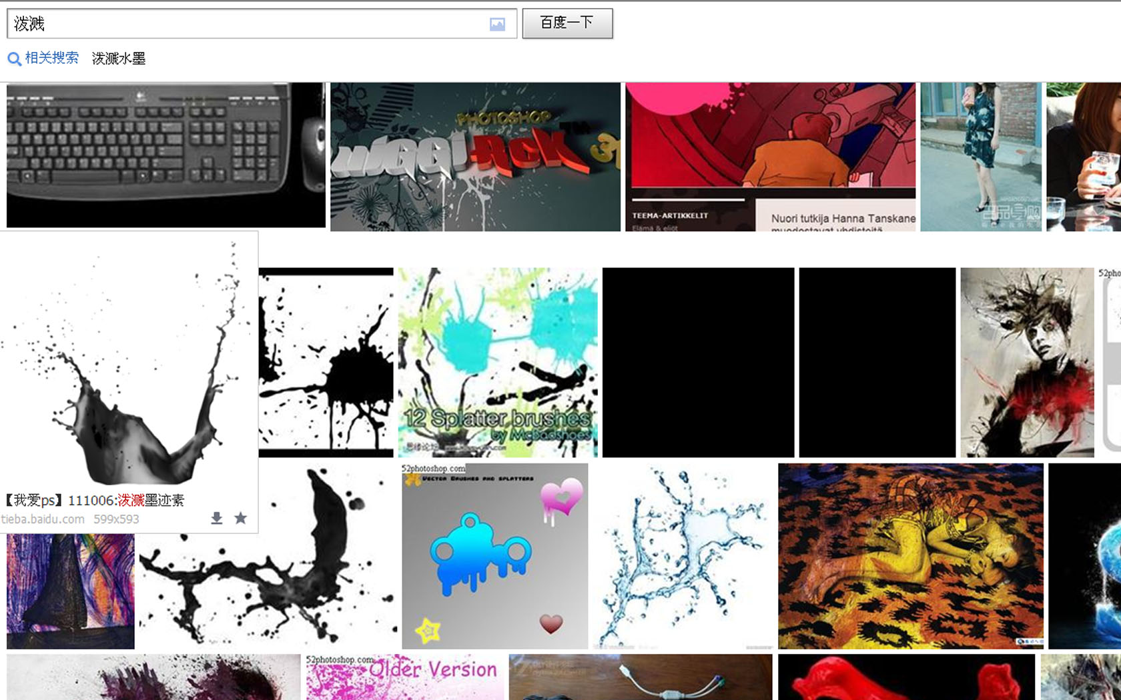Viewport: 1121px width, 700px height.
Task: Open the woman holding glass thumbnail
Action: coord(1084,157)
